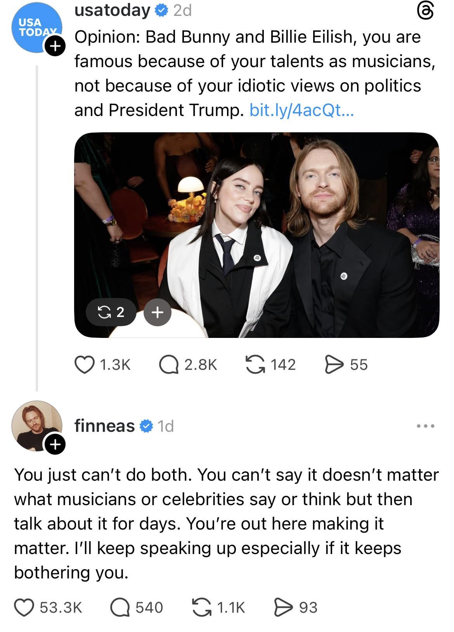Open the Threads logo icon
Viewport: 454px width, 632px height.
point(425,11)
